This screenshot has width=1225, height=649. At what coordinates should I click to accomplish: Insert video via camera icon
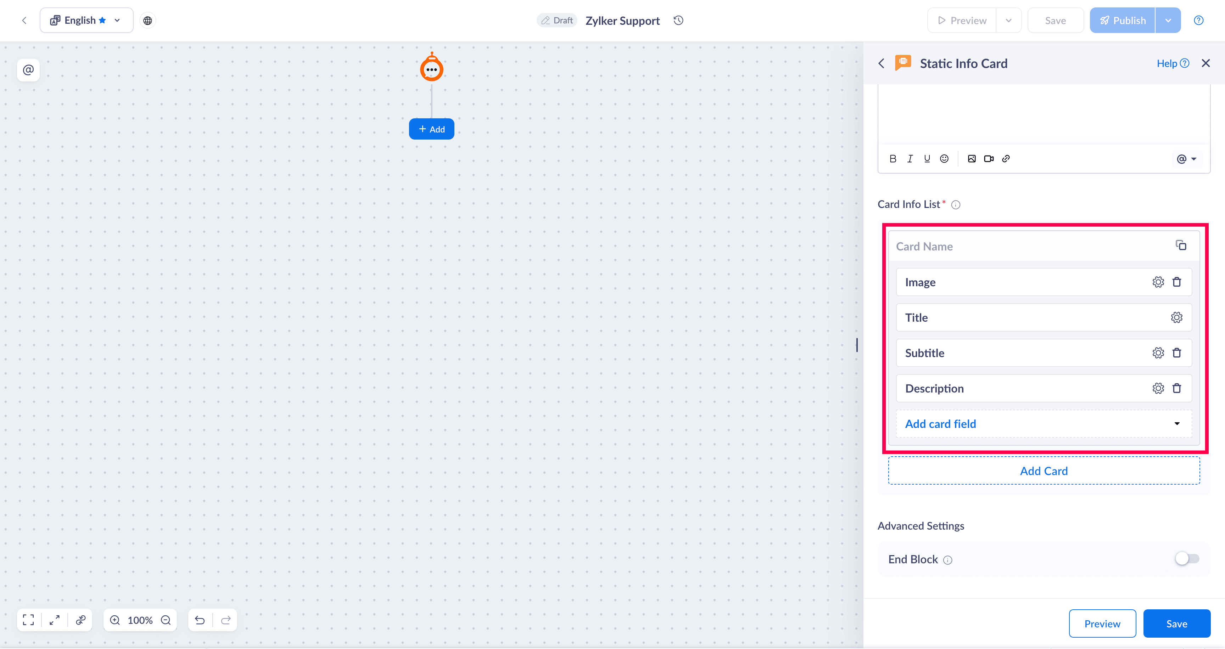[x=989, y=159]
